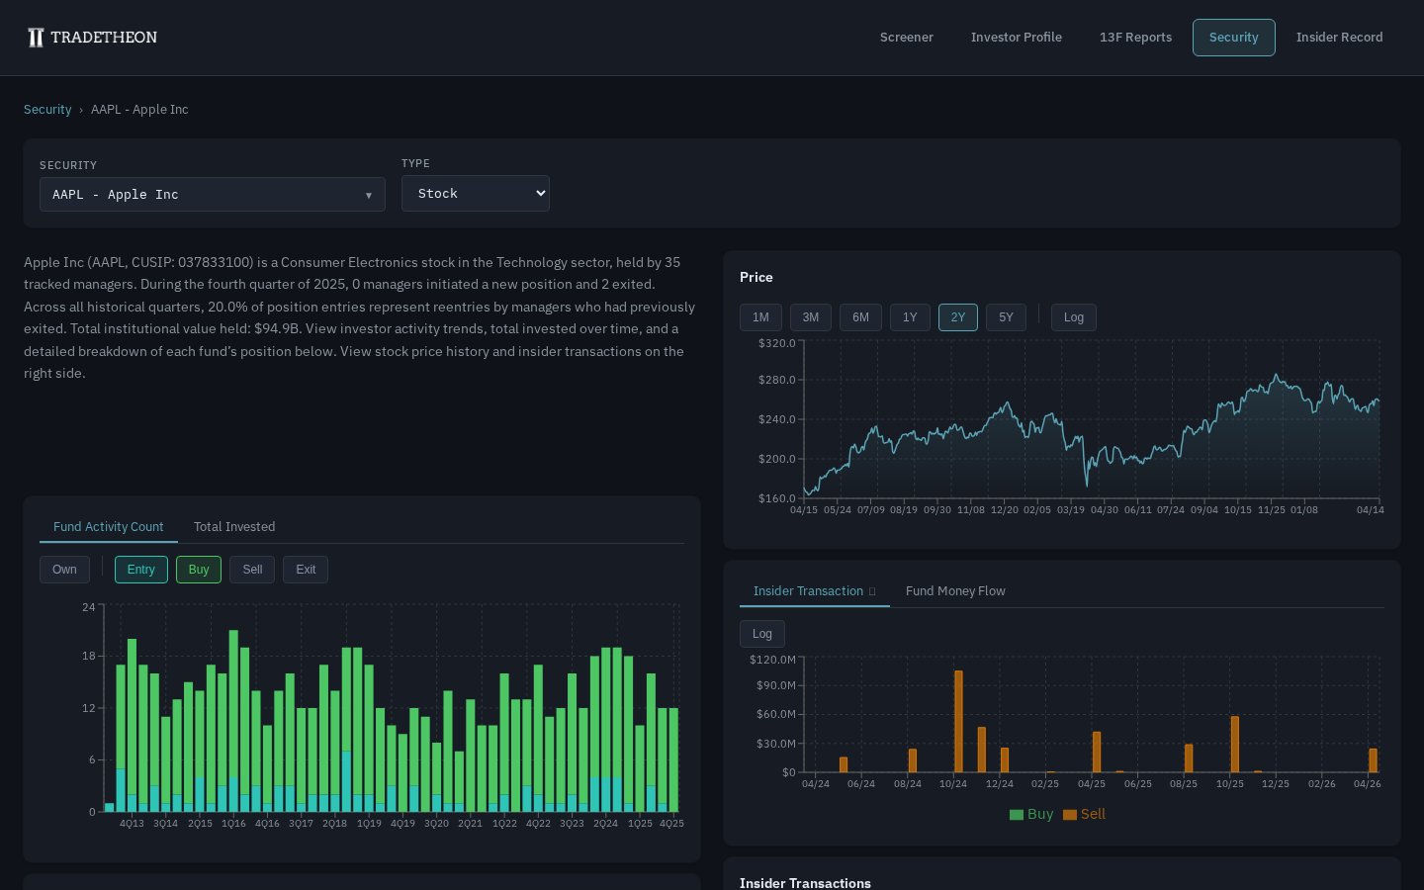
Task: Click the orange Sell legend swatch
Action: coord(1069,814)
